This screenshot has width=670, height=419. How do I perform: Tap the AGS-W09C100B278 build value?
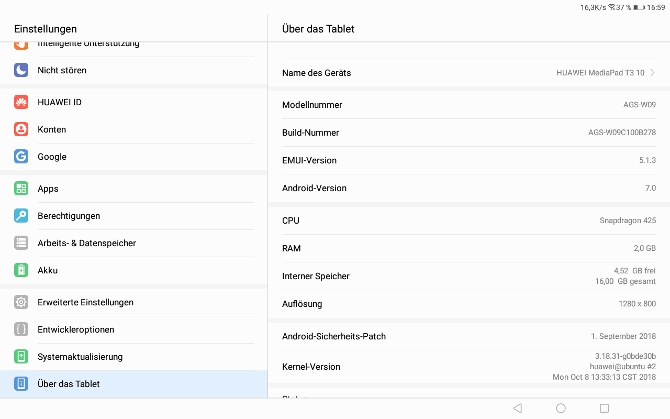tap(622, 133)
